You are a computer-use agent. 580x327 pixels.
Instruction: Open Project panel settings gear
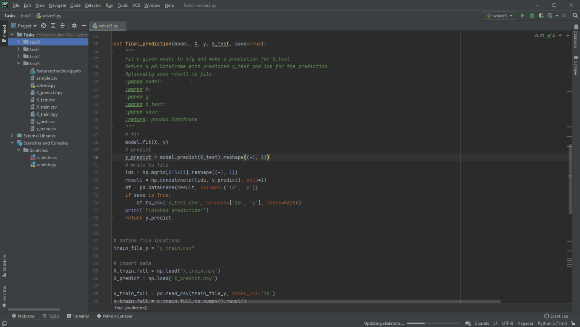[74, 26]
